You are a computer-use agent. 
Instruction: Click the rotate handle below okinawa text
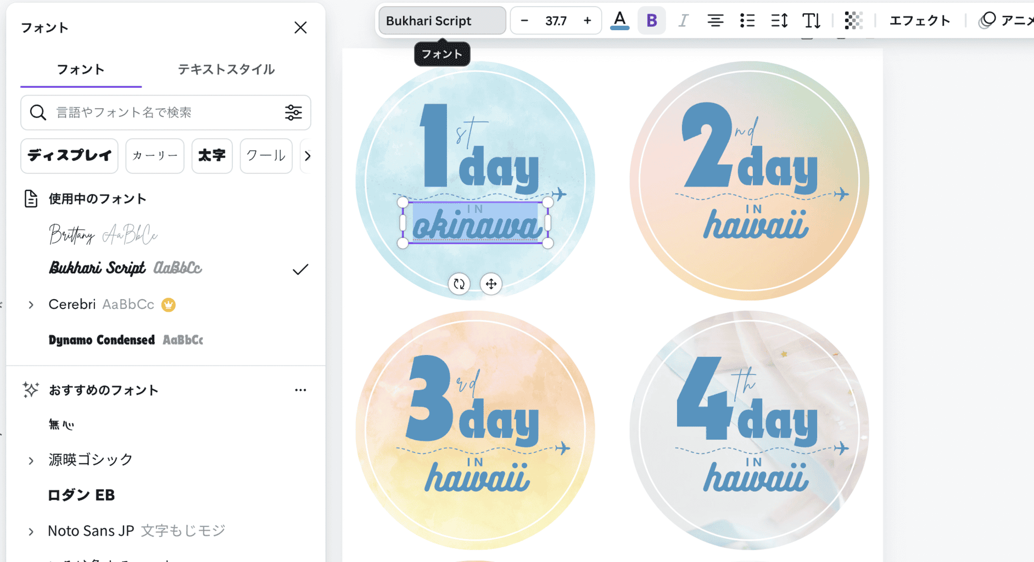click(x=459, y=284)
